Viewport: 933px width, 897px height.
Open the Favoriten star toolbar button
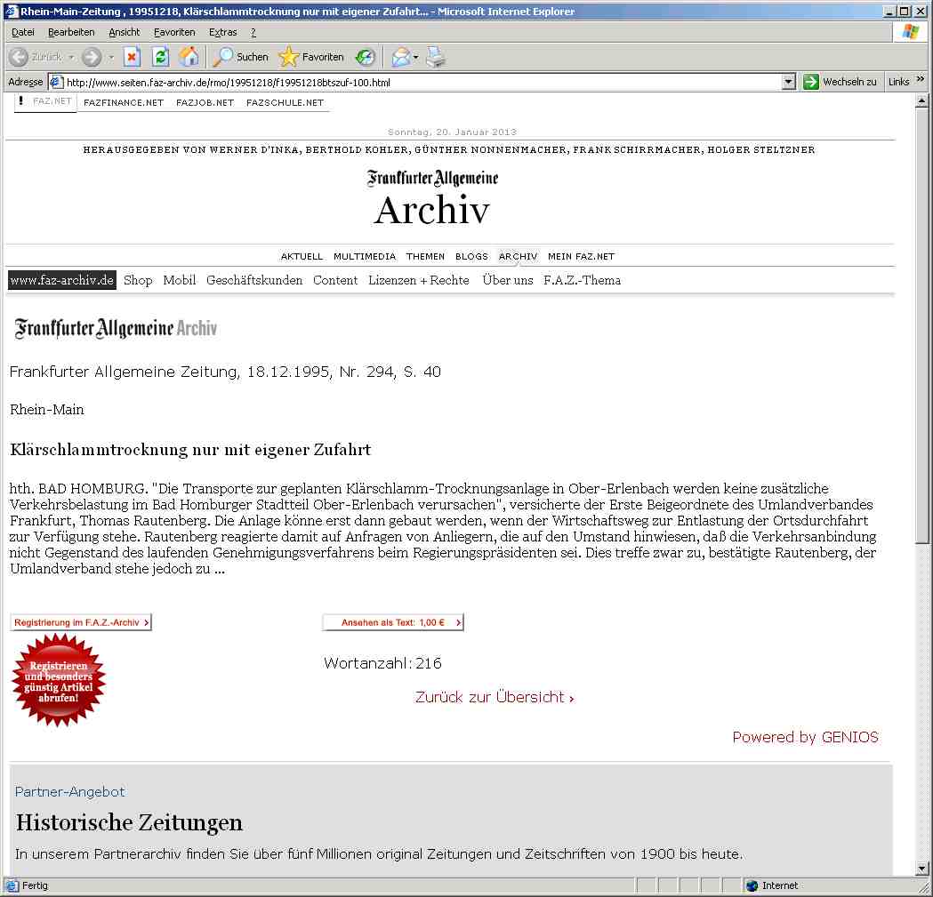coord(311,57)
